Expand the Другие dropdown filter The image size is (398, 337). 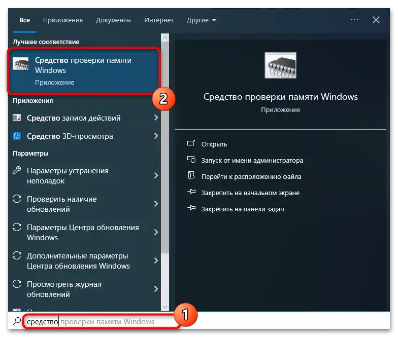(202, 20)
